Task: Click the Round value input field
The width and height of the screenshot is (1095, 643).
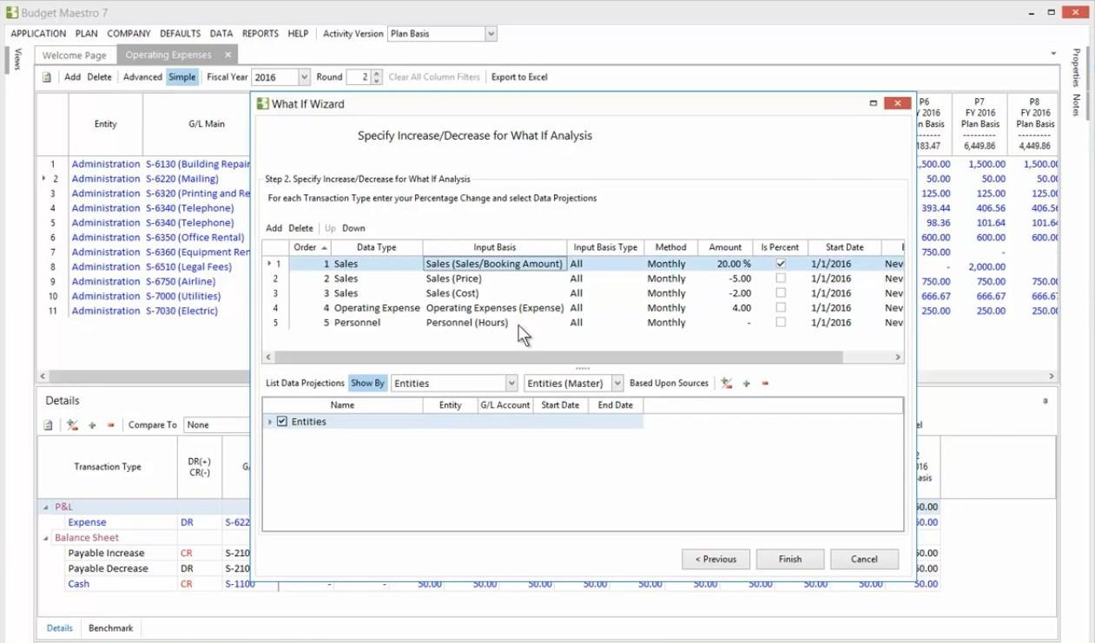Action: 359,77
